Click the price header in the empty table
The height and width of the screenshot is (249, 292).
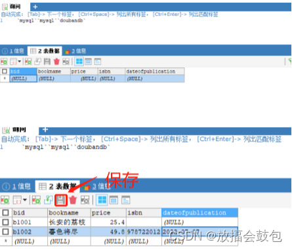point(84,71)
